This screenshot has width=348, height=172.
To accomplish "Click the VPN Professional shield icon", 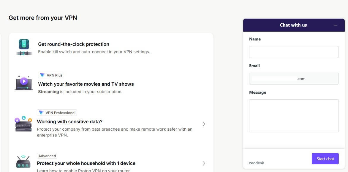I will [41, 112].
